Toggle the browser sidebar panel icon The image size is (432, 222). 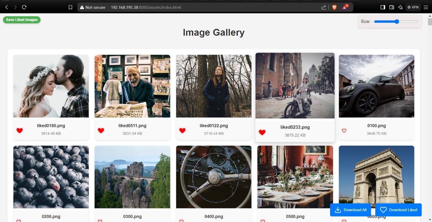pos(383,7)
